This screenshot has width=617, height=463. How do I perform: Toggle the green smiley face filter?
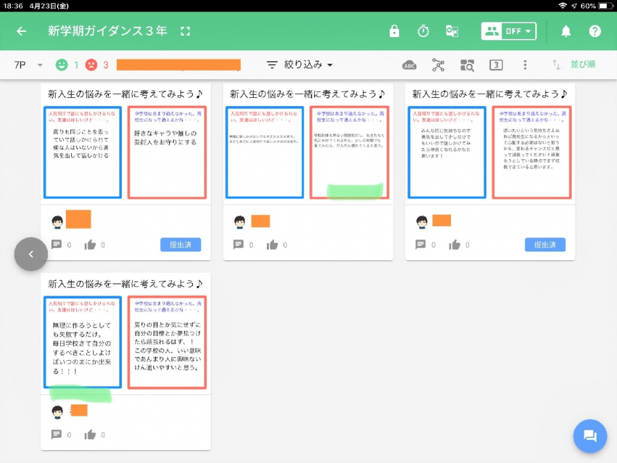coord(62,65)
